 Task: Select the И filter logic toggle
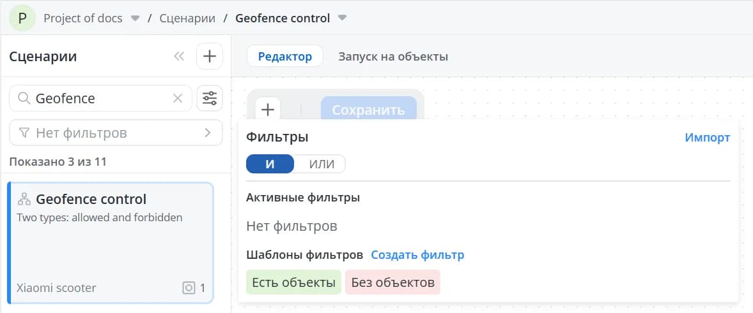click(x=270, y=164)
